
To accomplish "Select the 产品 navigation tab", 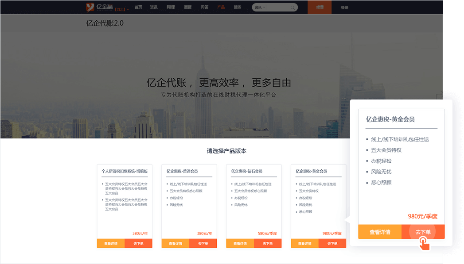I will (221, 8).
